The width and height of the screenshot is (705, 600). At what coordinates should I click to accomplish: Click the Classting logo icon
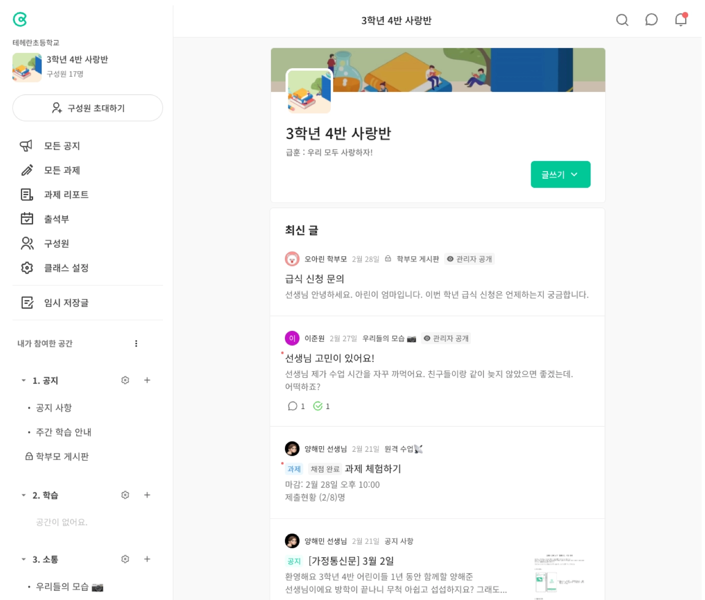[20, 19]
